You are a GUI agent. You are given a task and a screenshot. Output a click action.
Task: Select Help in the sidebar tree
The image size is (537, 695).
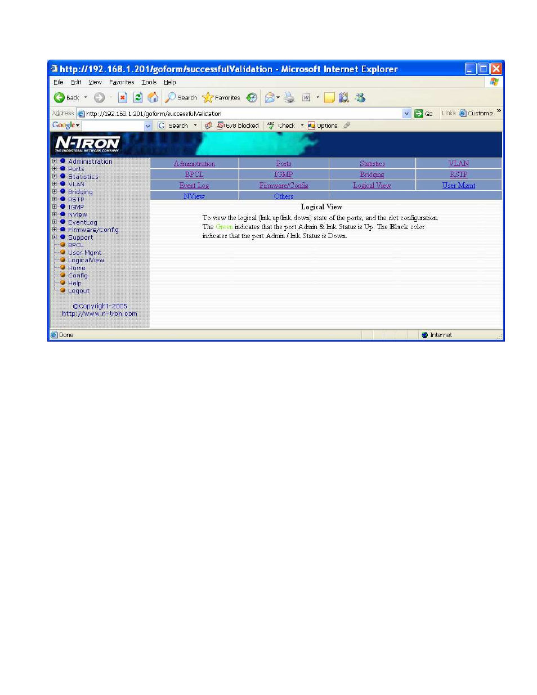(x=75, y=283)
